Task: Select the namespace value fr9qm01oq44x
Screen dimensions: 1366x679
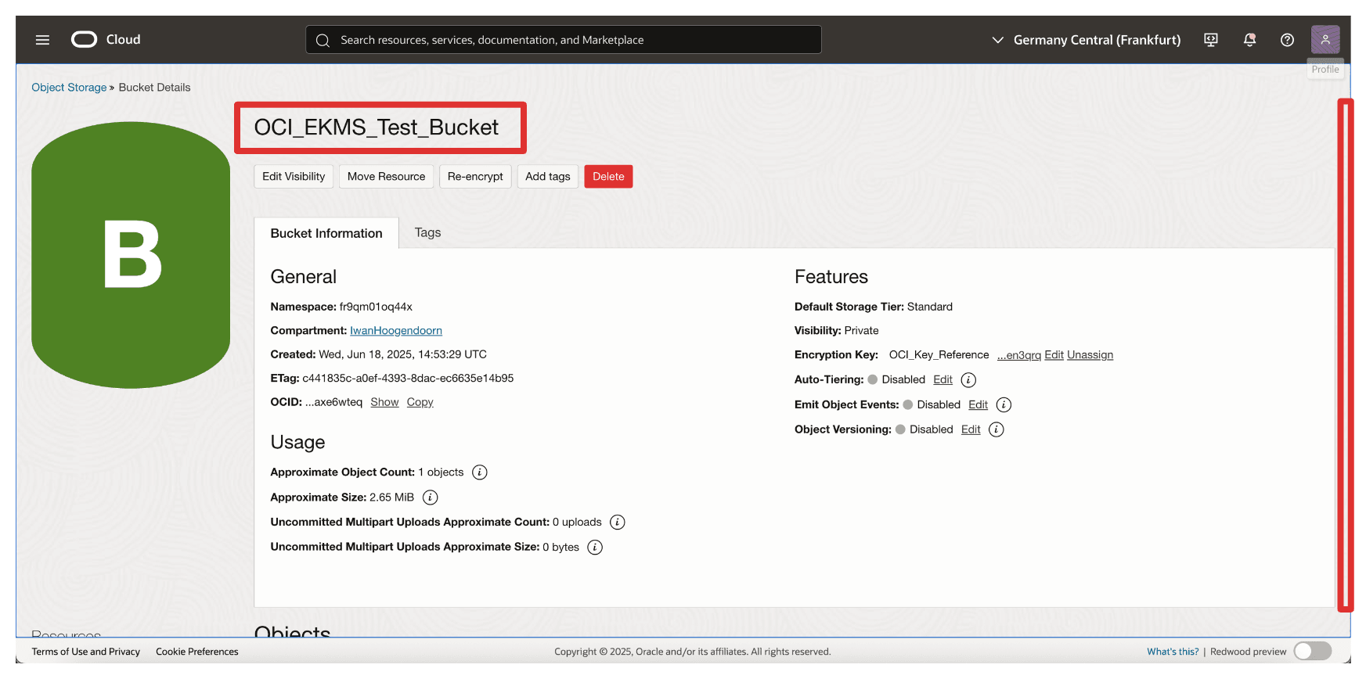Action: (x=376, y=307)
